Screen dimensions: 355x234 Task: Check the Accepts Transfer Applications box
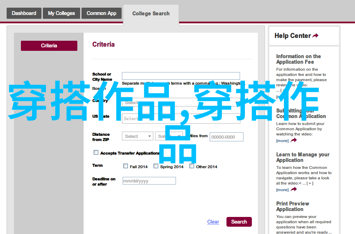[x=96, y=153]
